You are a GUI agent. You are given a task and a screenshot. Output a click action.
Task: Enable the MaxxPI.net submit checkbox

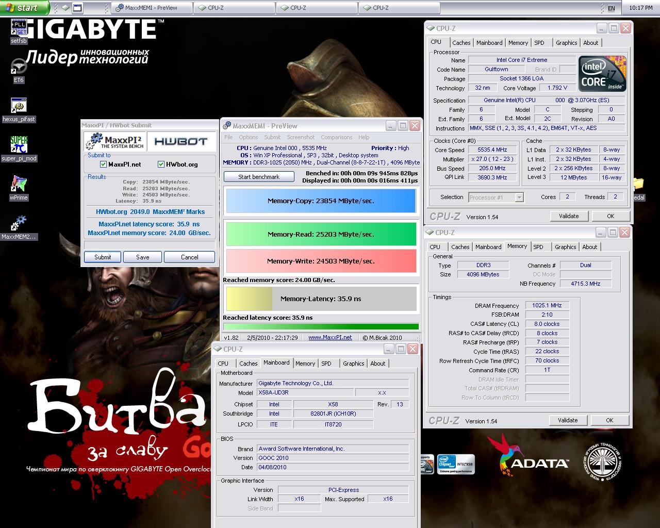[x=103, y=164]
